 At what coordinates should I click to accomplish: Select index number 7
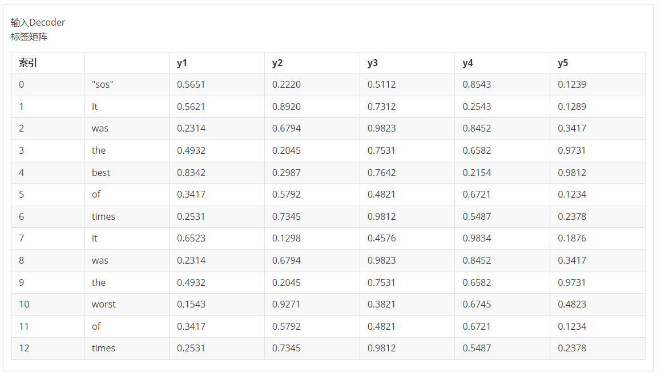pyautogui.click(x=22, y=238)
